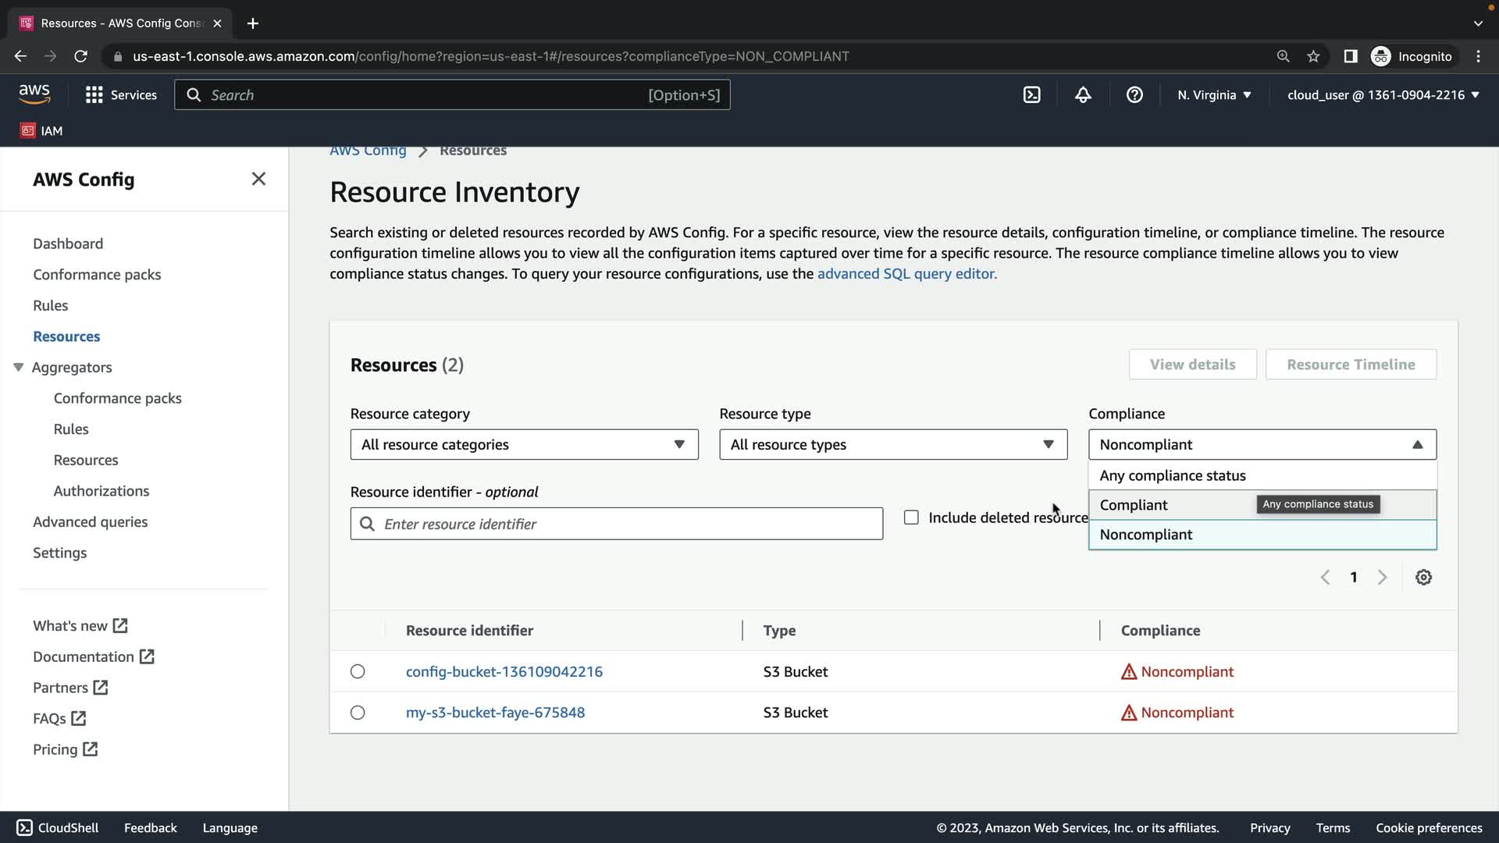The width and height of the screenshot is (1499, 843).
Task: Click the help question mark icon
Action: (1134, 94)
